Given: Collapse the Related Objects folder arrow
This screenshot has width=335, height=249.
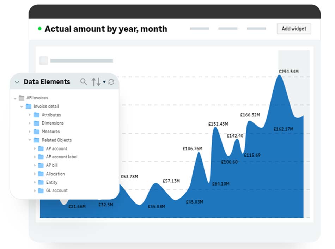Looking at the screenshot, I should pos(30,140).
